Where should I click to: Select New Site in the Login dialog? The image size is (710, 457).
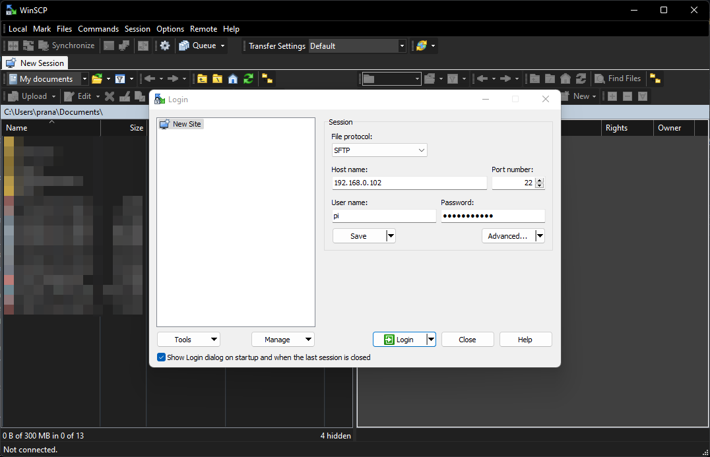click(181, 124)
